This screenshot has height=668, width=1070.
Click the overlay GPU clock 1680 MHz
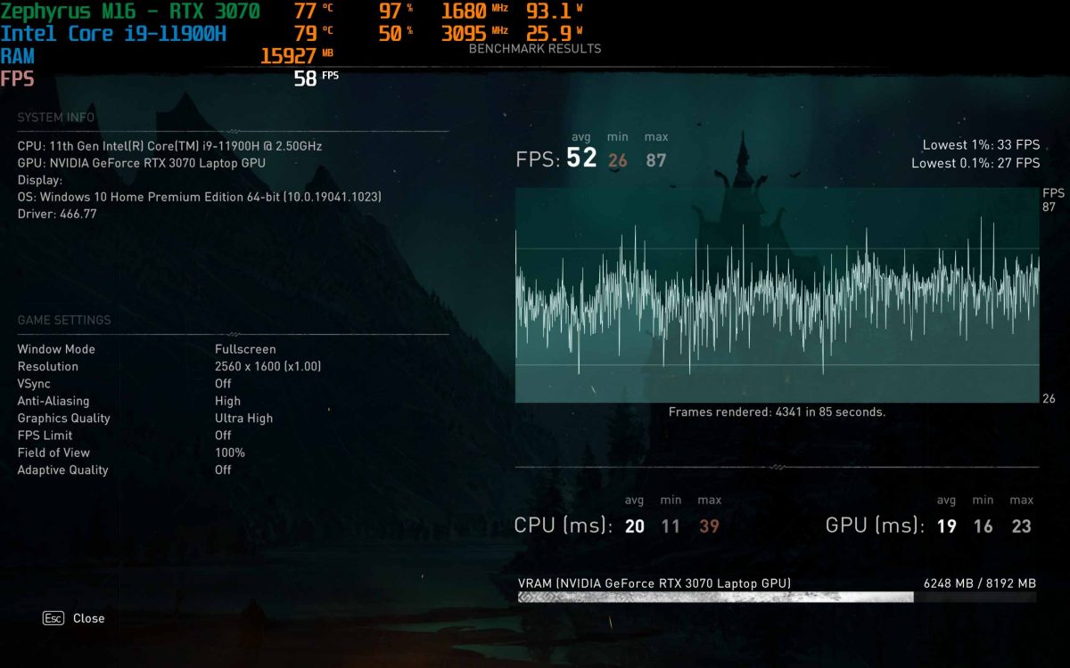pyautogui.click(x=475, y=12)
